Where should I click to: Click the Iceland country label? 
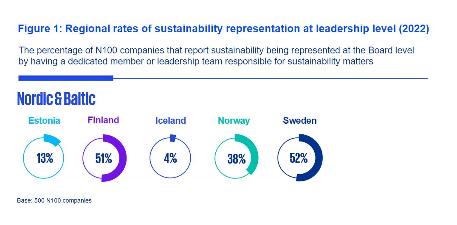pyautogui.click(x=170, y=121)
